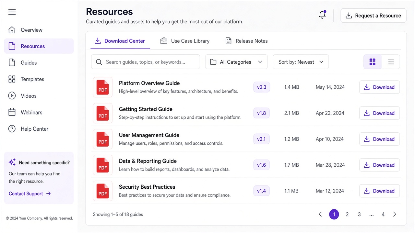The image size is (415, 233).
Task: Download the Getting Started Guide
Action: click(379, 113)
